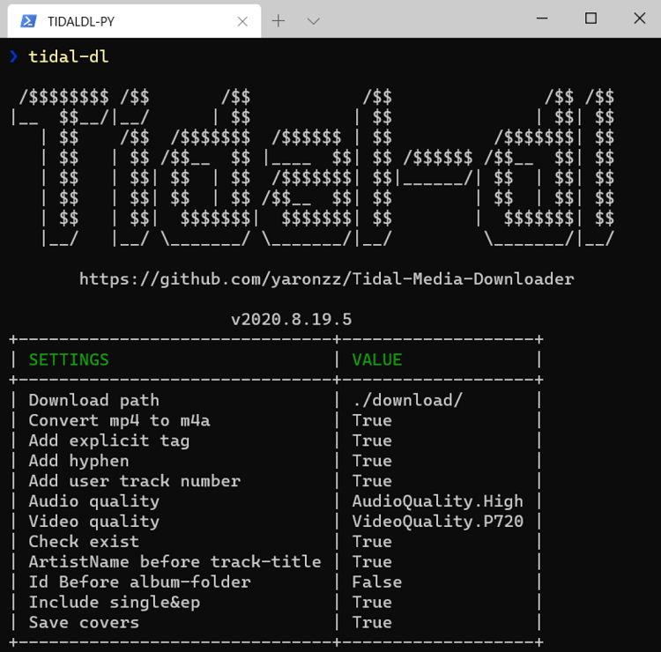
Task: Click True value for Add hyphen
Action: click(x=372, y=461)
